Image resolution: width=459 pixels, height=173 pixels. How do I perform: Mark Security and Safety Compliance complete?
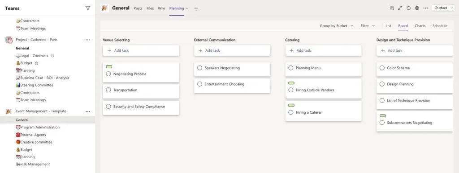pos(108,107)
